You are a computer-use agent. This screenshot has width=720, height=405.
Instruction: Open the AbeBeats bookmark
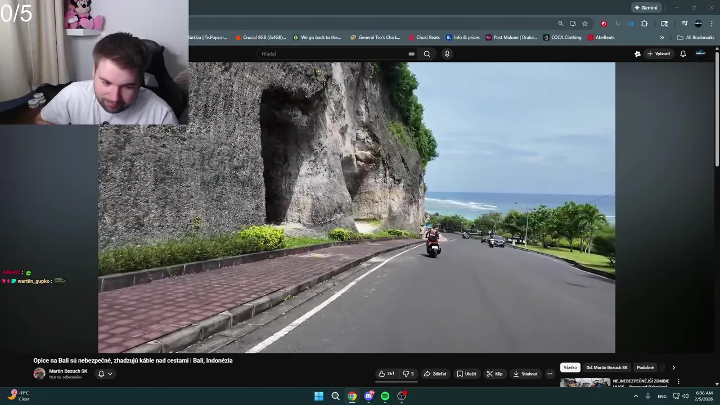click(601, 38)
